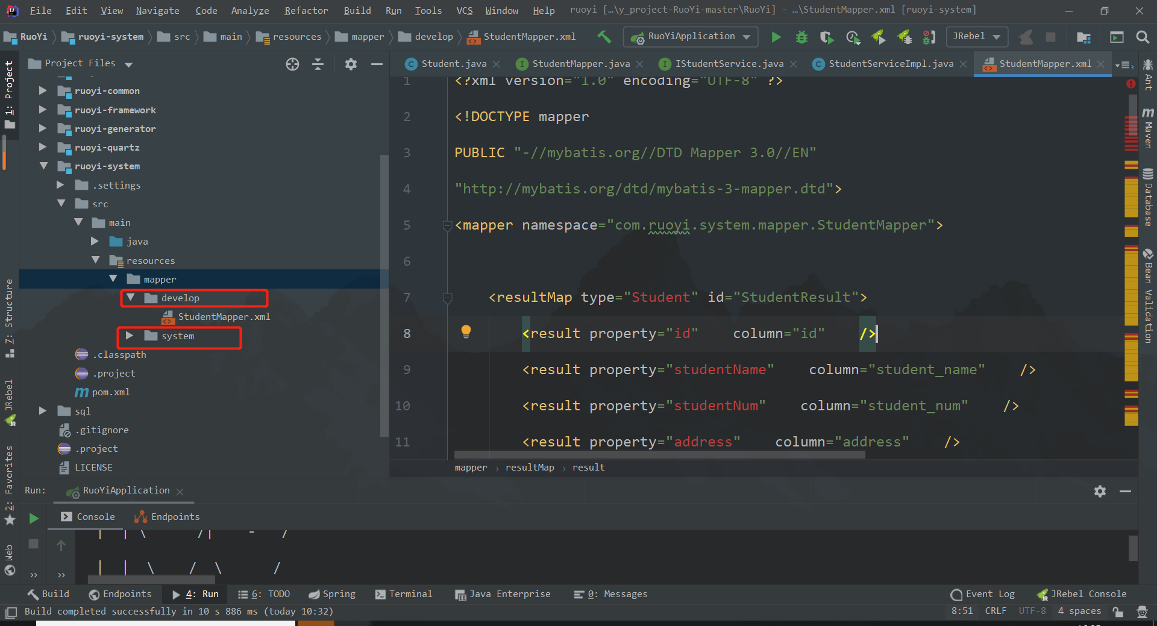This screenshot has height=626, width=1157.
Task: Click the red error indicator above the gutter
Action: pyautogui.click(x=1131, y=84)
